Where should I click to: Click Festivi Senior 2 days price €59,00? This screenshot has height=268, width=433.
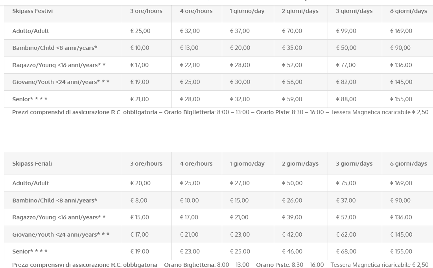point(292,99)
